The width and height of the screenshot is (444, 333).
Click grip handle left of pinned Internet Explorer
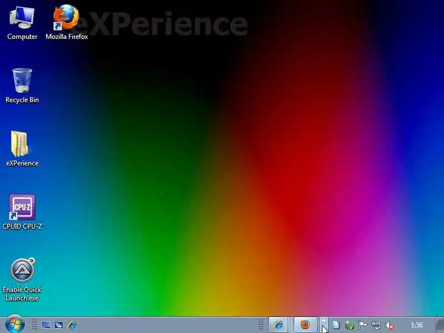[x=261, y=325]
